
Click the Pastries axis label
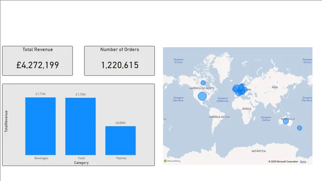121,158
